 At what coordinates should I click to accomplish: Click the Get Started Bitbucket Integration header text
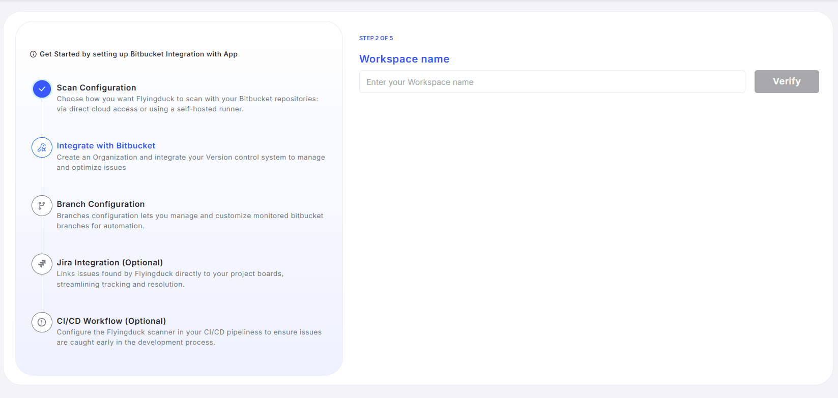pyautogui.click(x=138, y=54)
